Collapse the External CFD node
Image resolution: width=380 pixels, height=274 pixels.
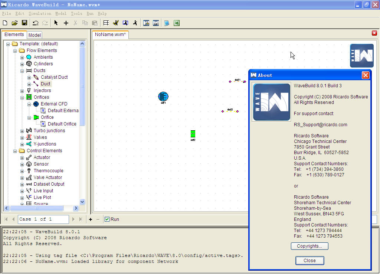(x=29, y=104)
